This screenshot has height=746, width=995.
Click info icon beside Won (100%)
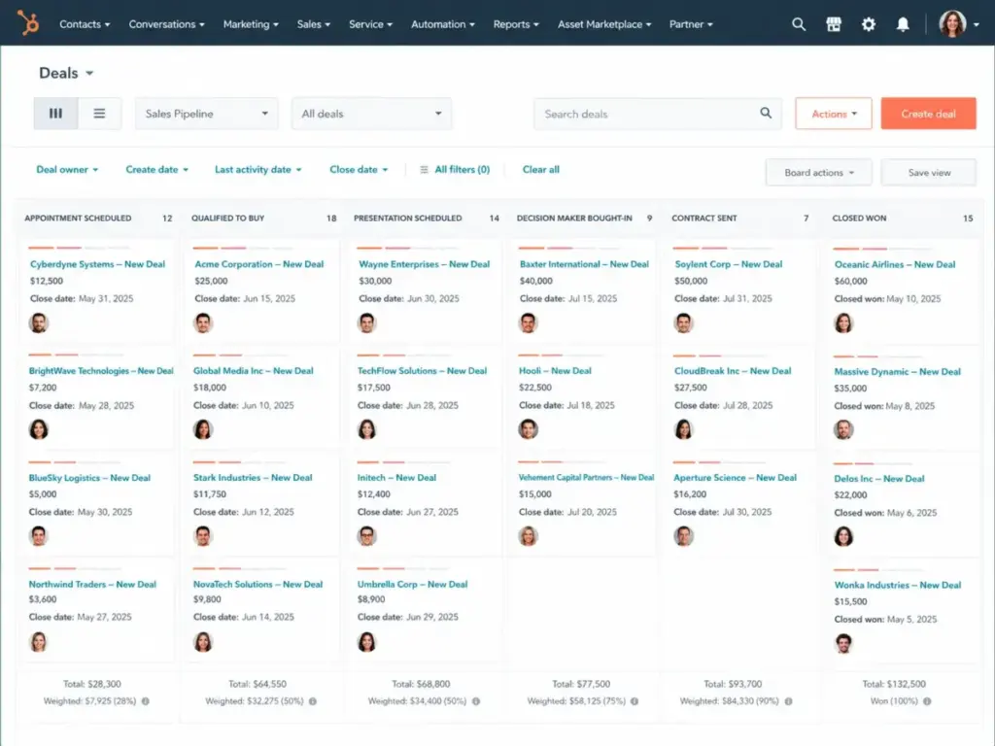tap(927, 701)
